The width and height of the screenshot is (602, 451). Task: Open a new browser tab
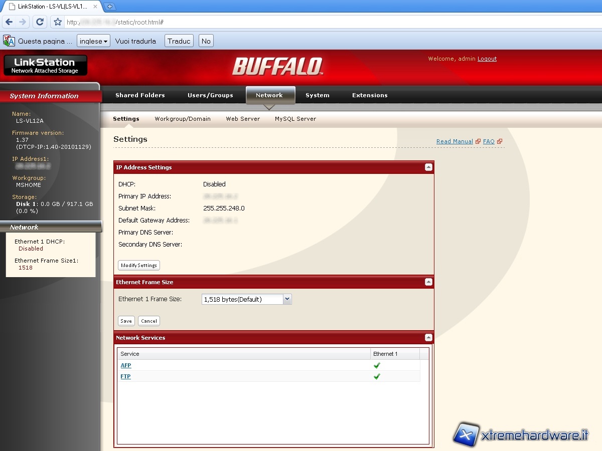(x=110, y=7)
